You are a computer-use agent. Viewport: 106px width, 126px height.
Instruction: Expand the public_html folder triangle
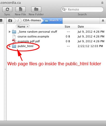pyautogui.click(x=10, y=46)
